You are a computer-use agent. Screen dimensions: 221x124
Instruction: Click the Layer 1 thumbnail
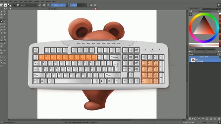pyautogui.click(x=193, y=60)
